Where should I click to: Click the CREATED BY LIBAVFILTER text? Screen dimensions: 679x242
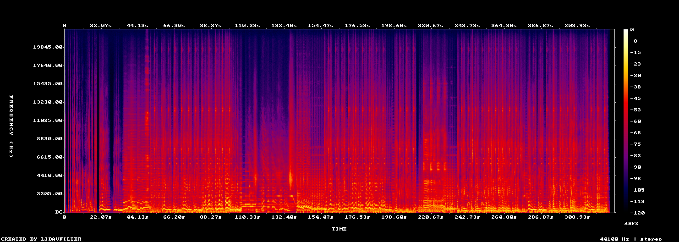[x=41, y=239]
